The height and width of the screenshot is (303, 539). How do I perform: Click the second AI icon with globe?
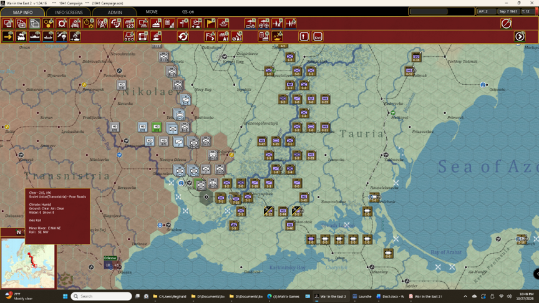[x=237, y=36]
